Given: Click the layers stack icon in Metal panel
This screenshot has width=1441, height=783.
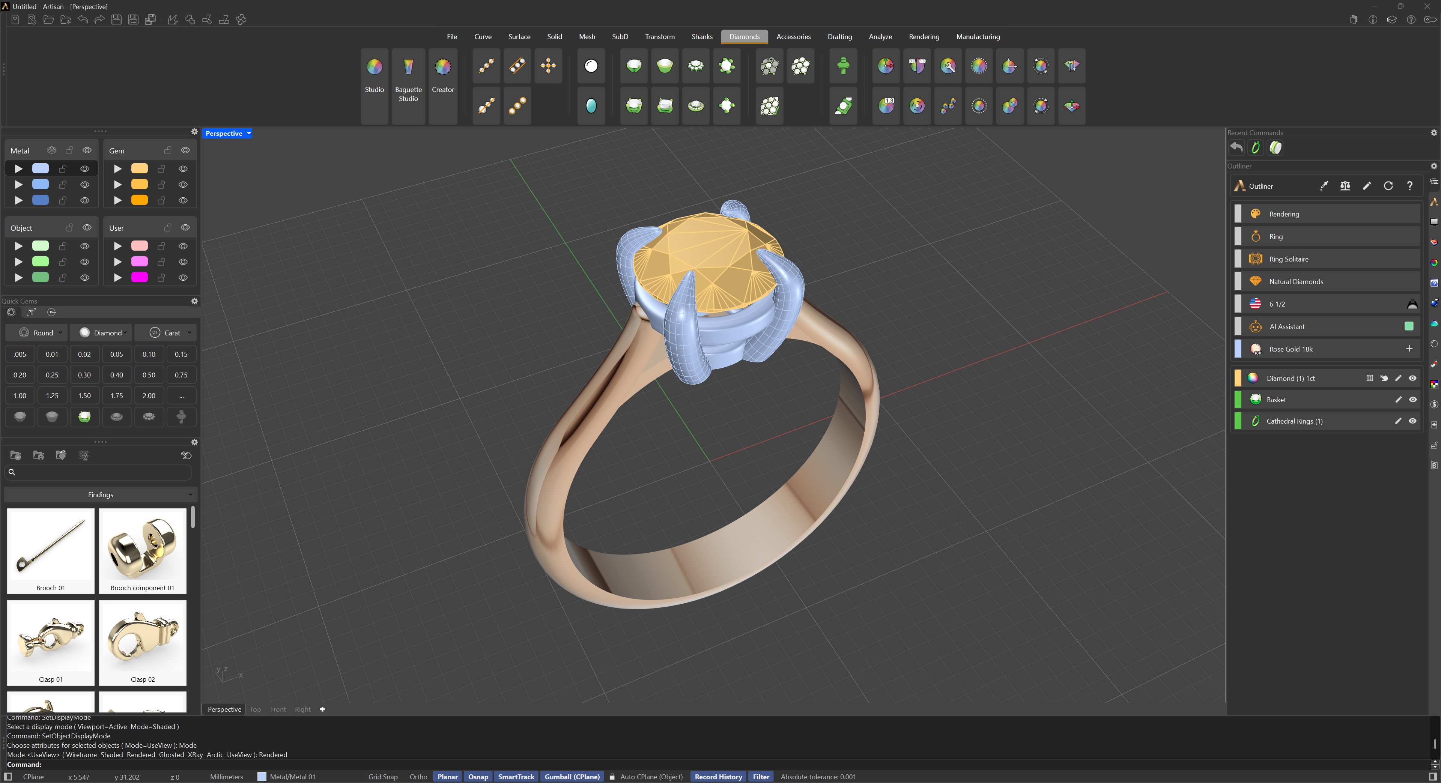Looking at the screenshot, I should [x=51, y=150].
